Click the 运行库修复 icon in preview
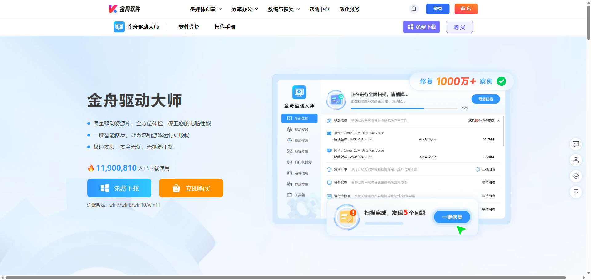 [329, 196]
